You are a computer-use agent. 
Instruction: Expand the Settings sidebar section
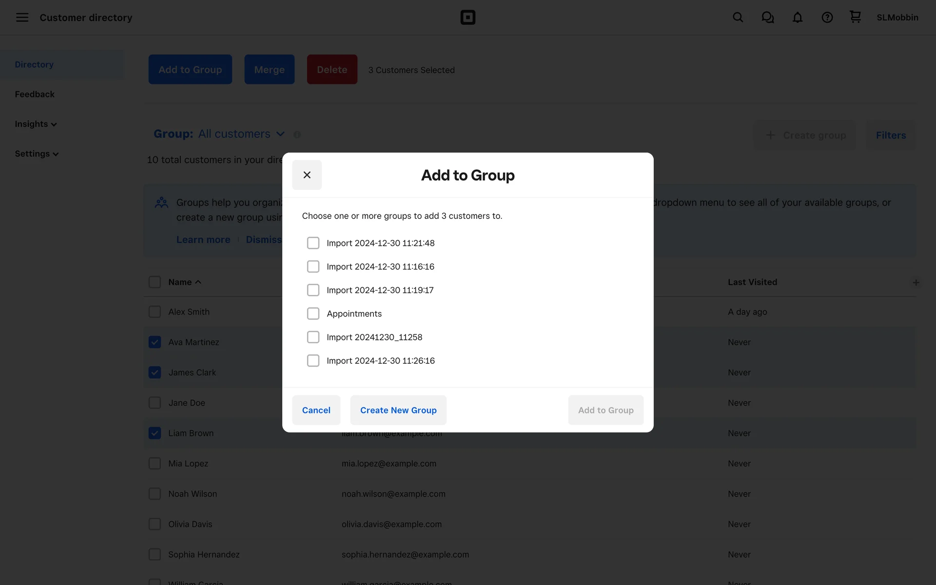[x=37, y=154]
